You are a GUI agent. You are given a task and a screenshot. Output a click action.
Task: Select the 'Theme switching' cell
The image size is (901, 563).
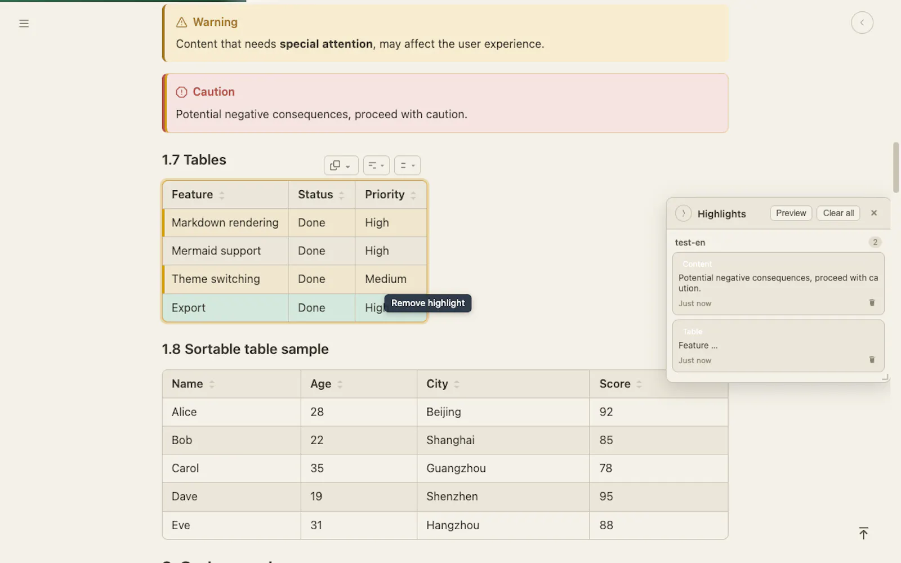226,279
